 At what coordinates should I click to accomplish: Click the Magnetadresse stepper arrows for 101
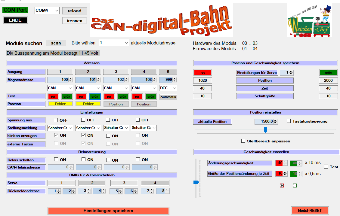(98, 80)
